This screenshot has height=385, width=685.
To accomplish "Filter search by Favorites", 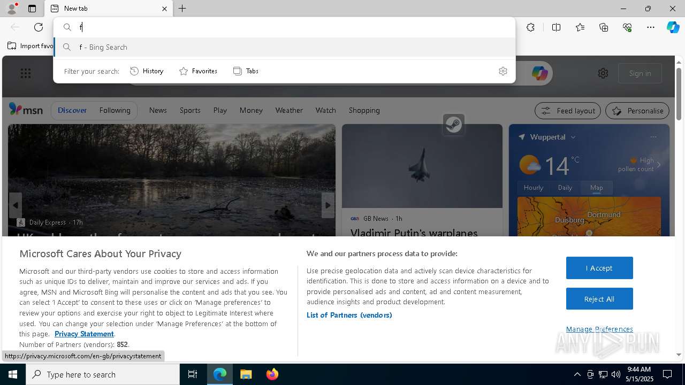I will [198, 71].
